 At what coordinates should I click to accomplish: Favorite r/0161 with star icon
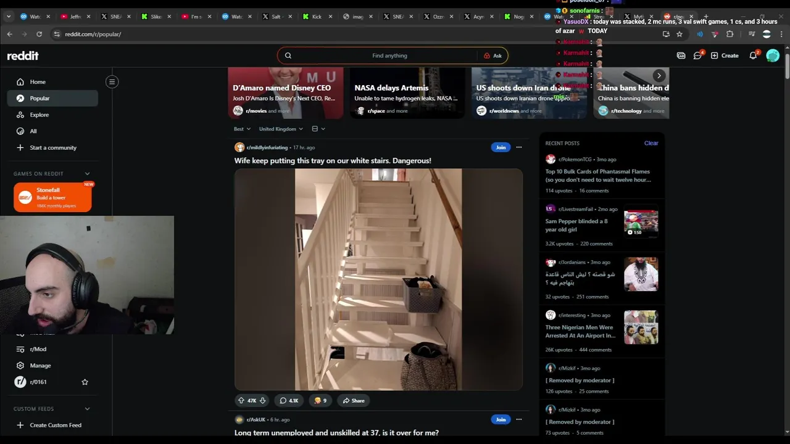coord(85,382)
